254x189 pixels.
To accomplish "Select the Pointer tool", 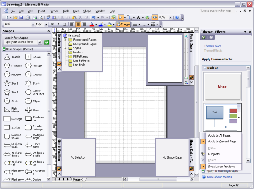I will tap(120, 17).
